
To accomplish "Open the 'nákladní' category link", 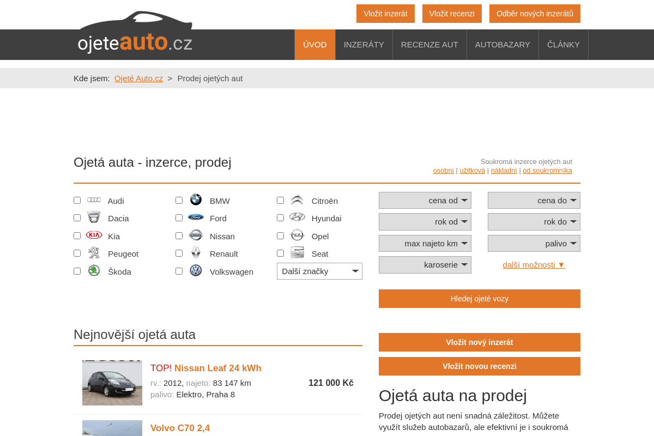I will click(x=504, y=171).
